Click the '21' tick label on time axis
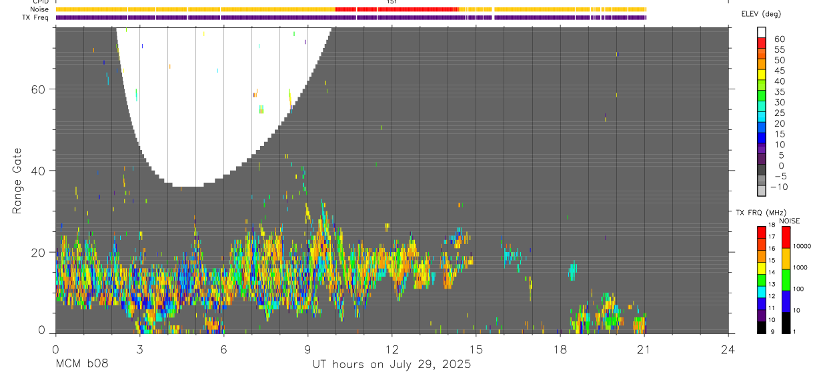Viewport: 819px width, 378px height. [x=644, y=349]
